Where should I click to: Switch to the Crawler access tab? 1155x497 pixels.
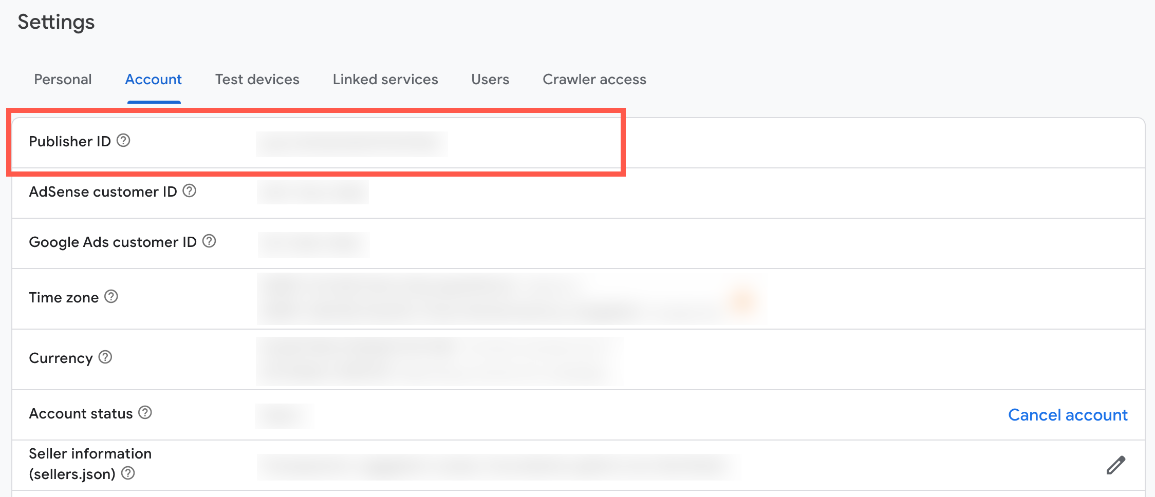(594, 79)
